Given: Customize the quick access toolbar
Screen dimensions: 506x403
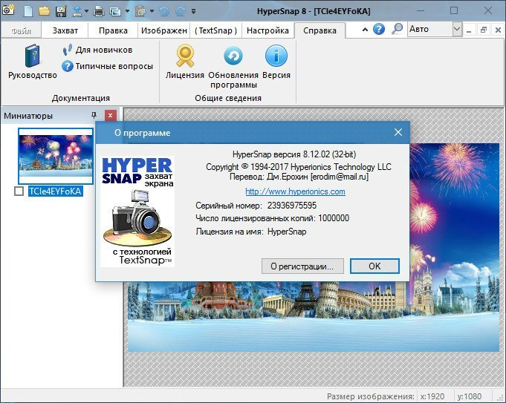Looking at the screenshot, I should (194, 11).
